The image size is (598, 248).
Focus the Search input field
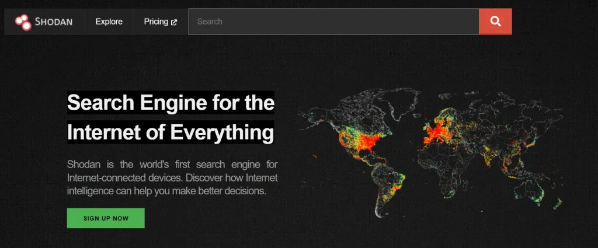tap(333, 22)
